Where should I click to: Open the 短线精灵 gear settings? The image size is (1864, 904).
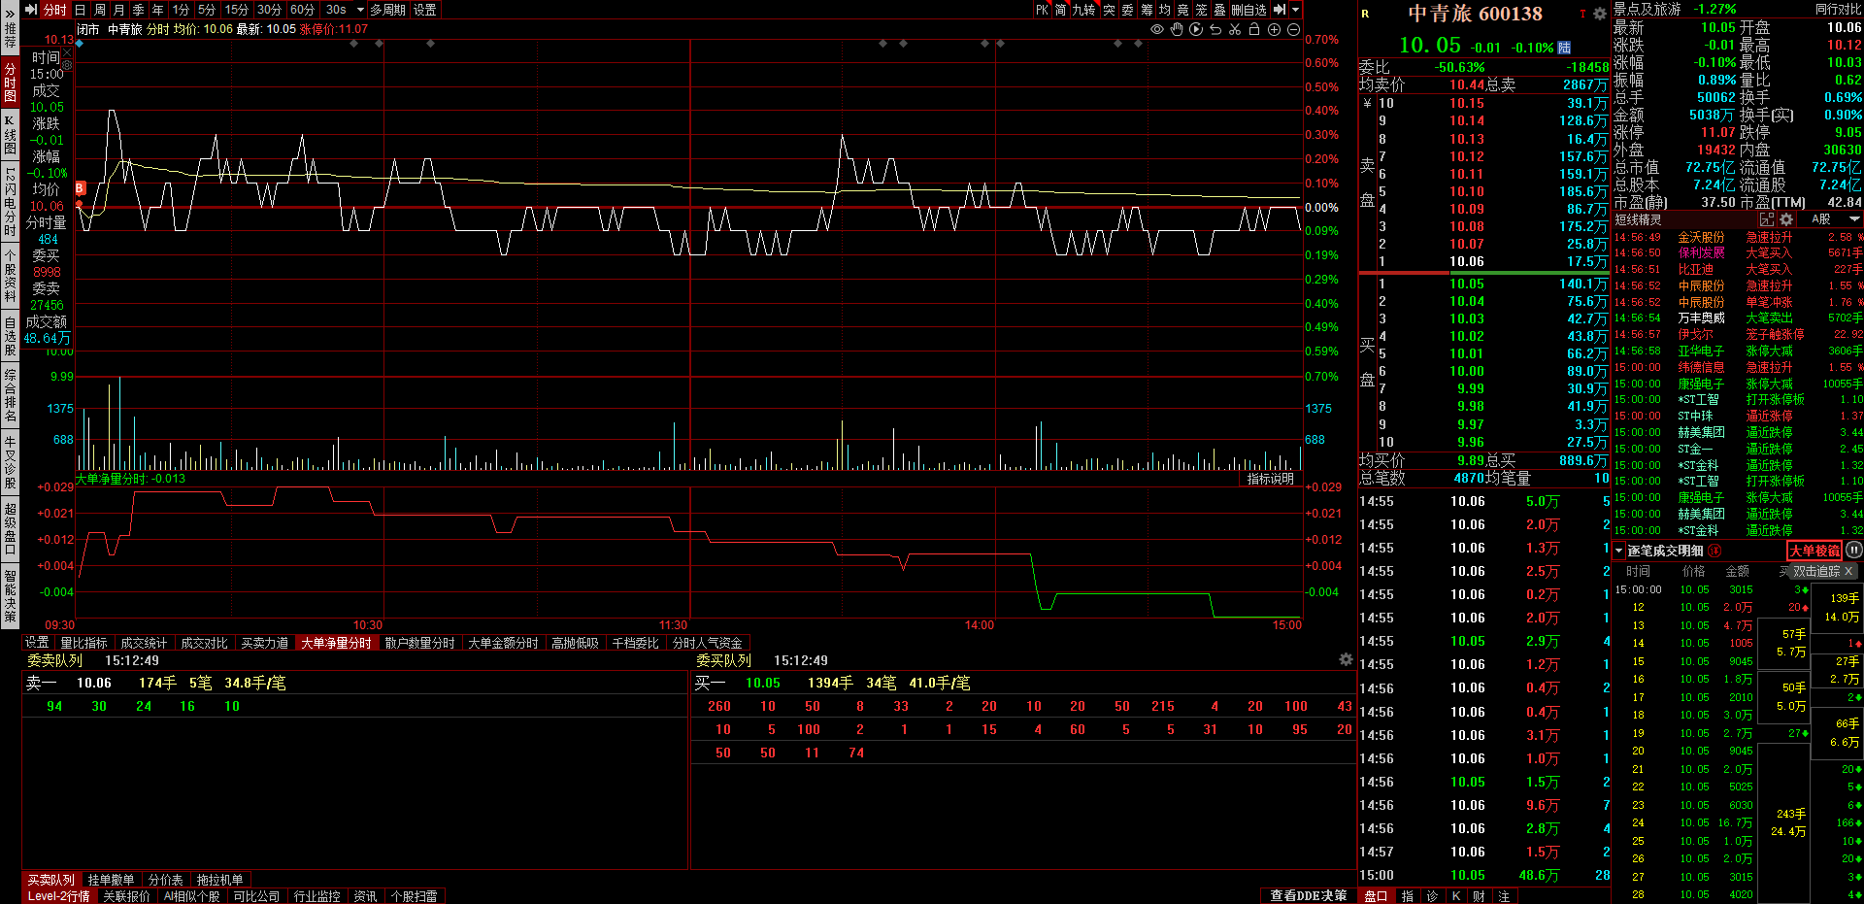coord(1786,219)
